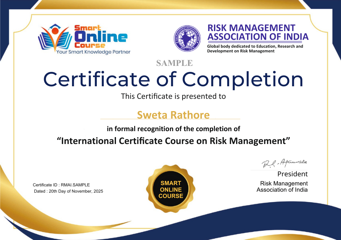The height and width of the screenshot is (240, 341).
Task: Click the name Sweta Rathore
Action: [173, 115]
